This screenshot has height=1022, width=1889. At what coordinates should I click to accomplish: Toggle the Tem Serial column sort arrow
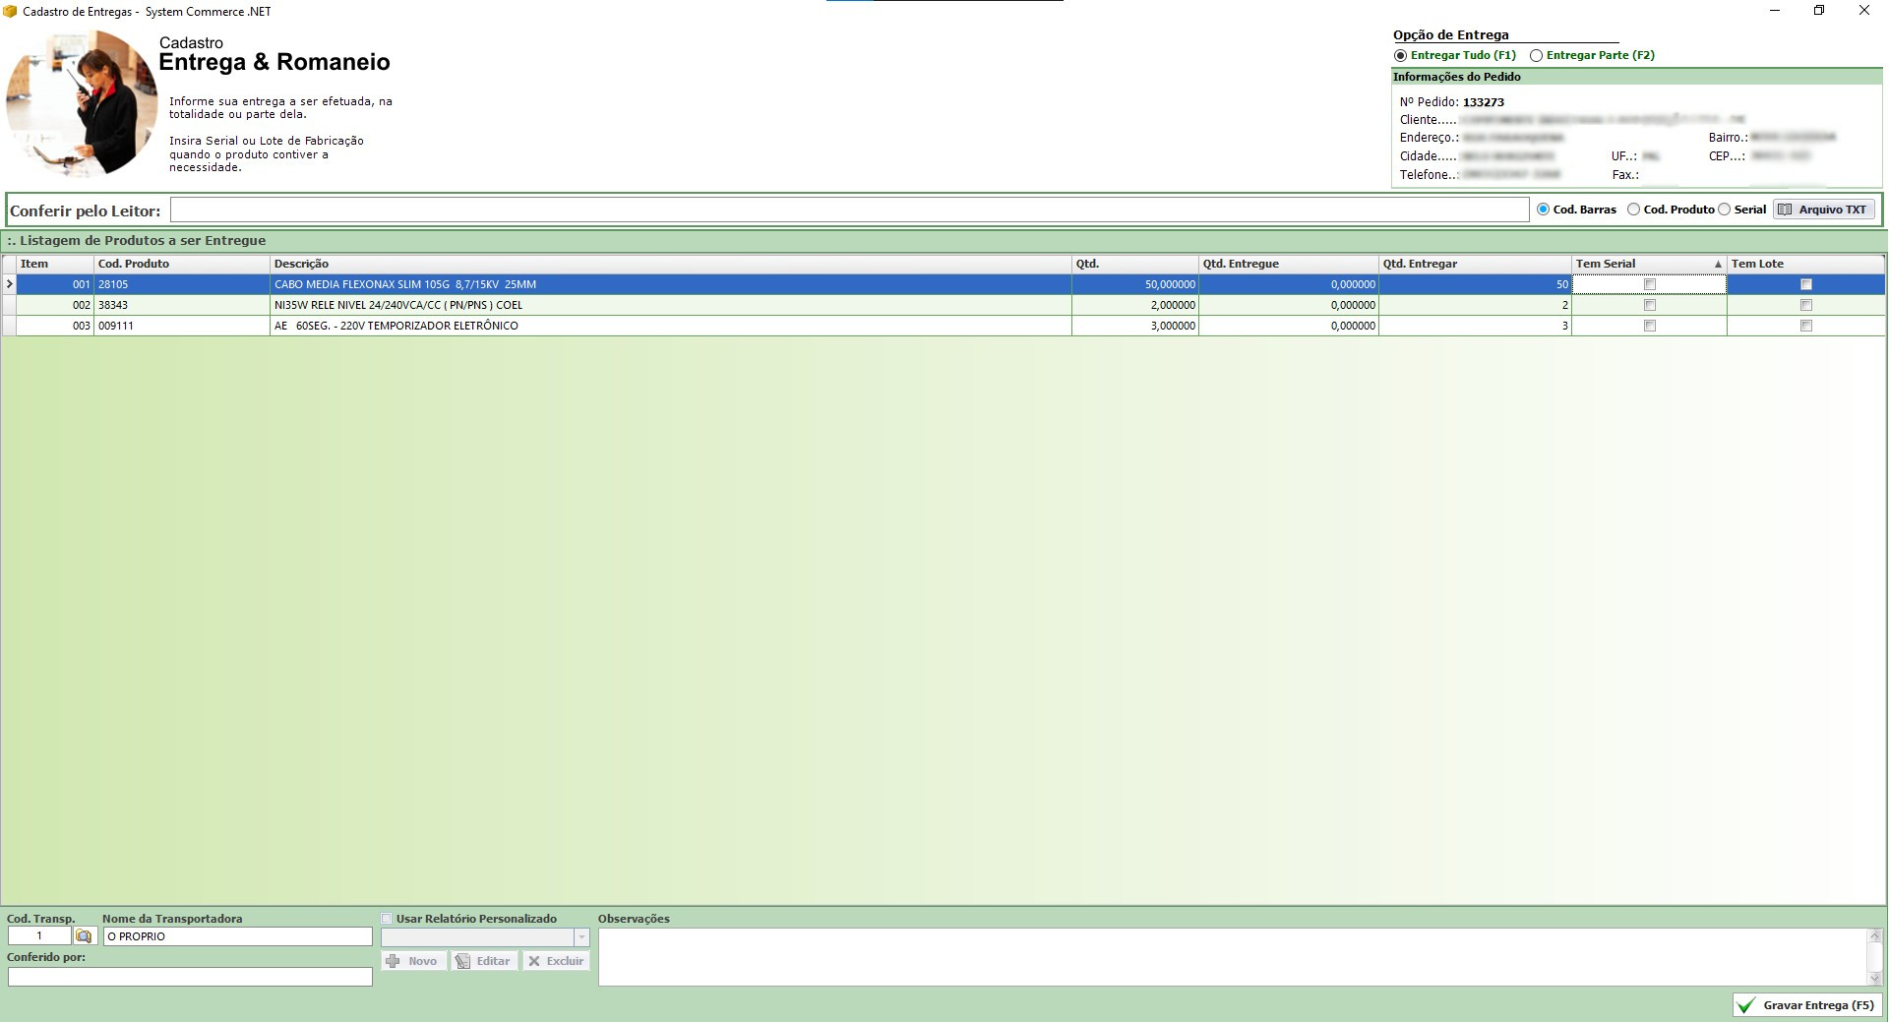[x=1718, y=264]
